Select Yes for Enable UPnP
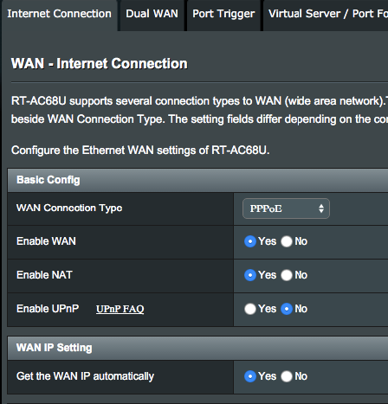The width and height of the screenshot is (388, 404). pos(250,309)
